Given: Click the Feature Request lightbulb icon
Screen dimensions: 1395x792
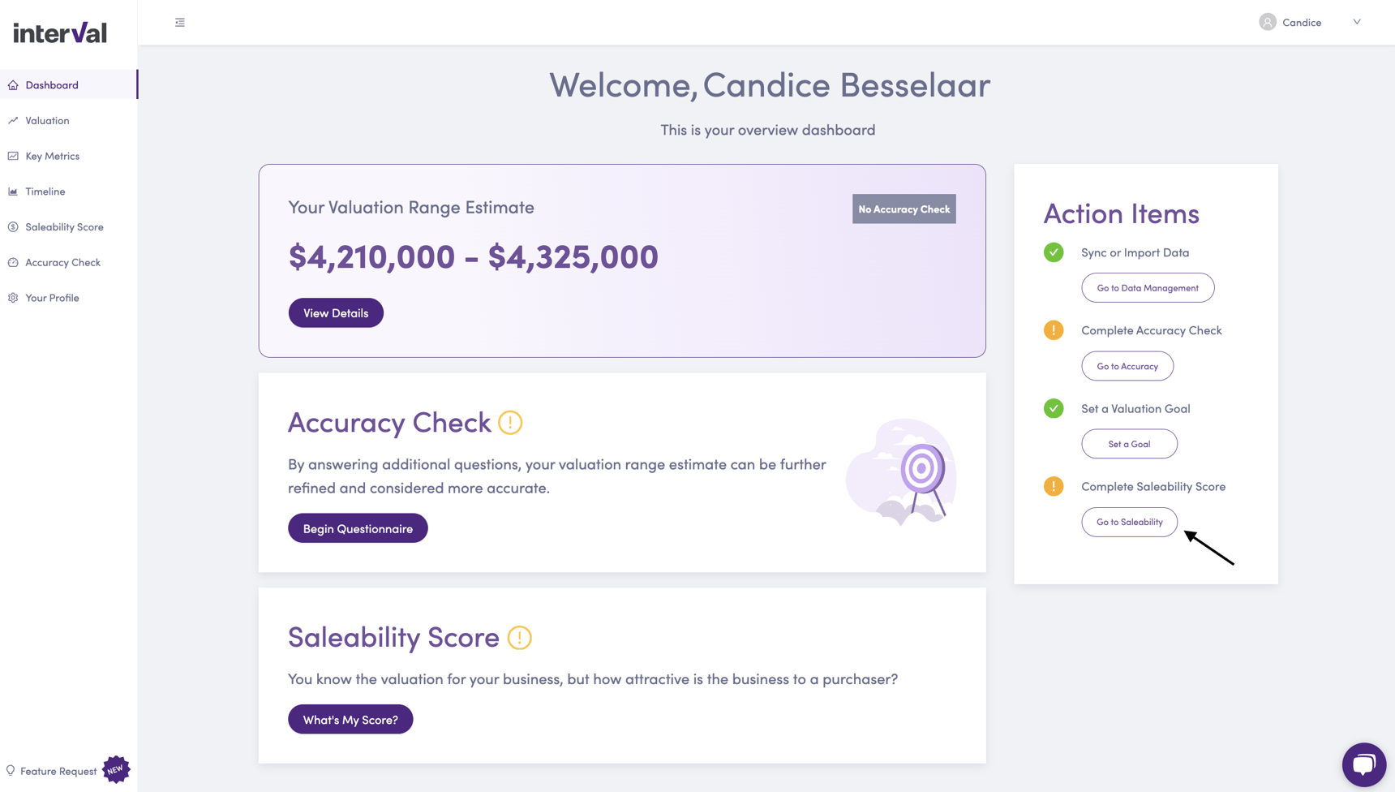Looking at the screenshot, I should click(x=10, y=771).
